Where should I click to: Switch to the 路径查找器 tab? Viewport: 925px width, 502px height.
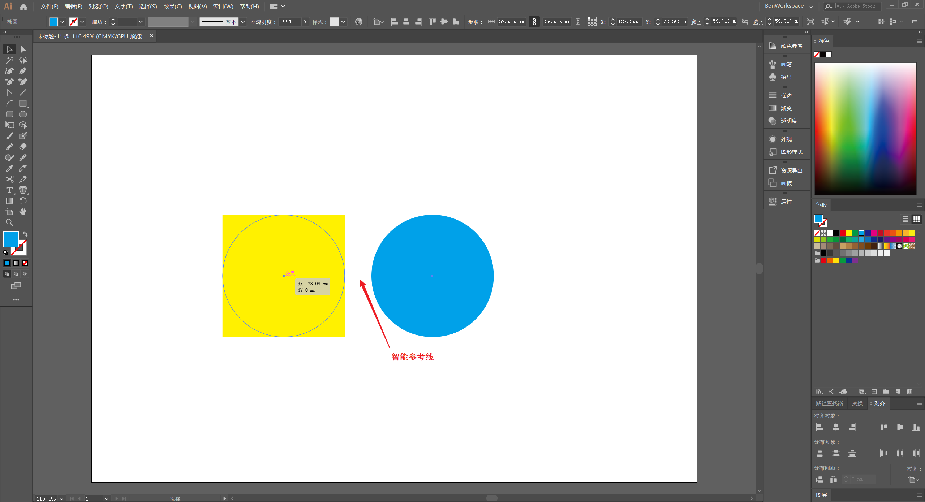[x=829, y=403]
